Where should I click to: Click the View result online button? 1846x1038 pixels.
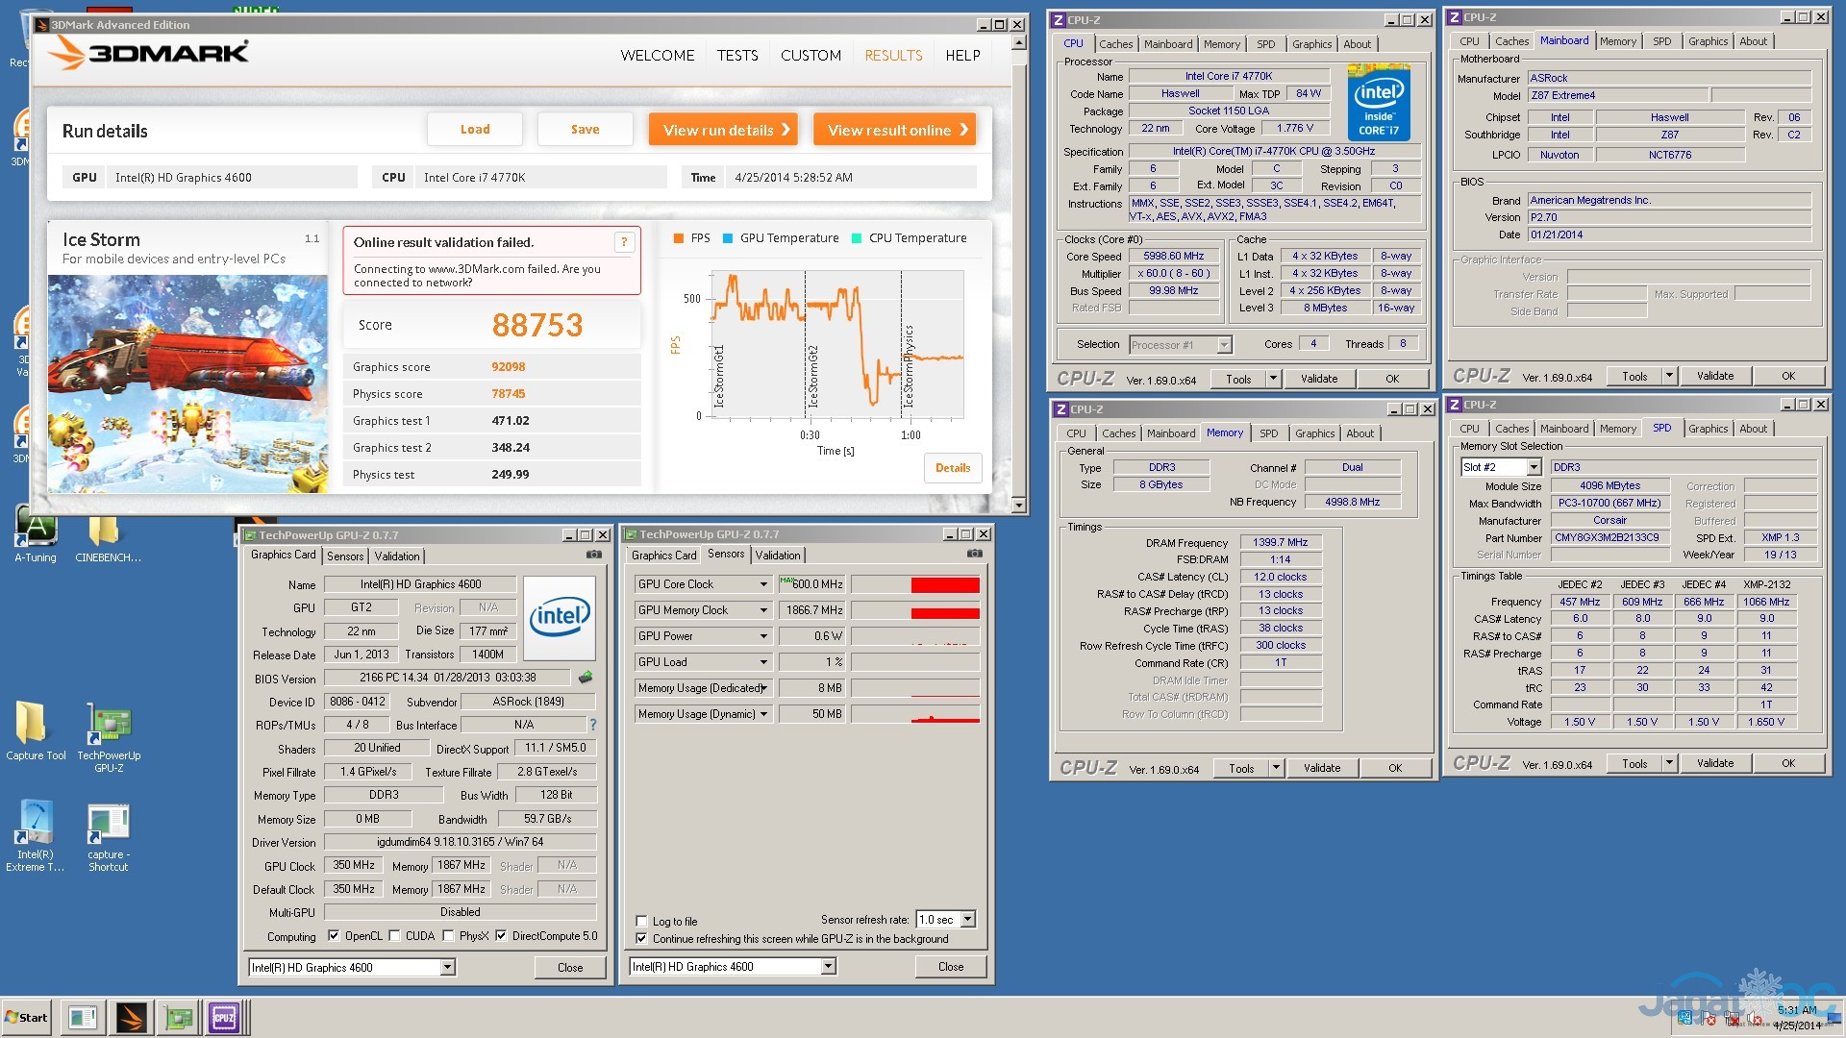tap(894, 130)
